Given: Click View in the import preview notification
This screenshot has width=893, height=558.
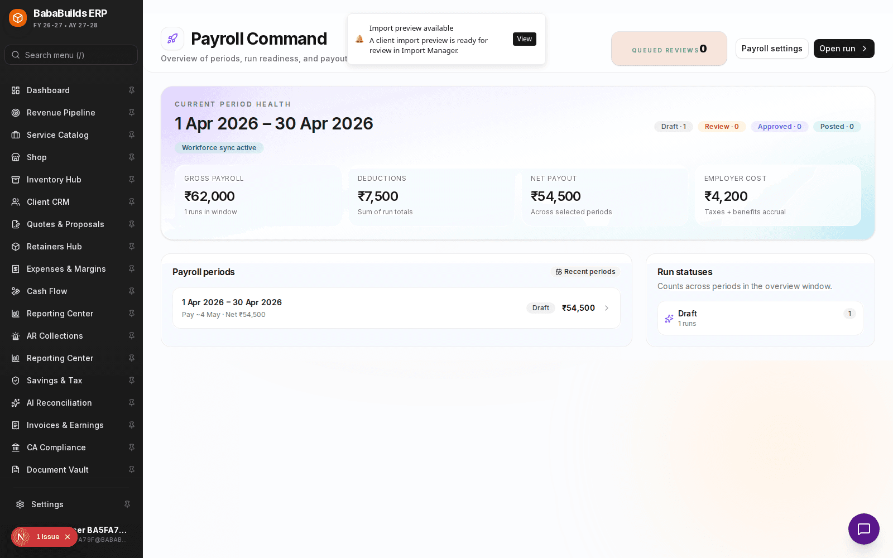Looking at the screenshot, I should pos(525,39).
